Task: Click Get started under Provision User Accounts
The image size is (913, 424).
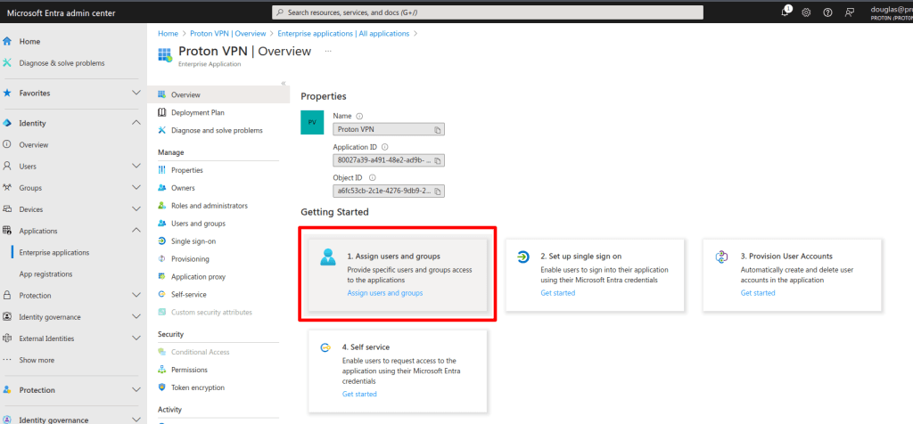Action: coord(758,293)
